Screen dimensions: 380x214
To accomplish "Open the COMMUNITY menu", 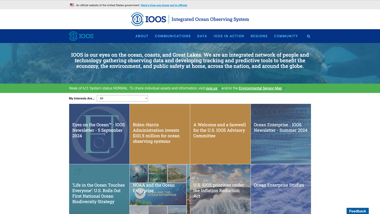I will click(x=286, y=36).
